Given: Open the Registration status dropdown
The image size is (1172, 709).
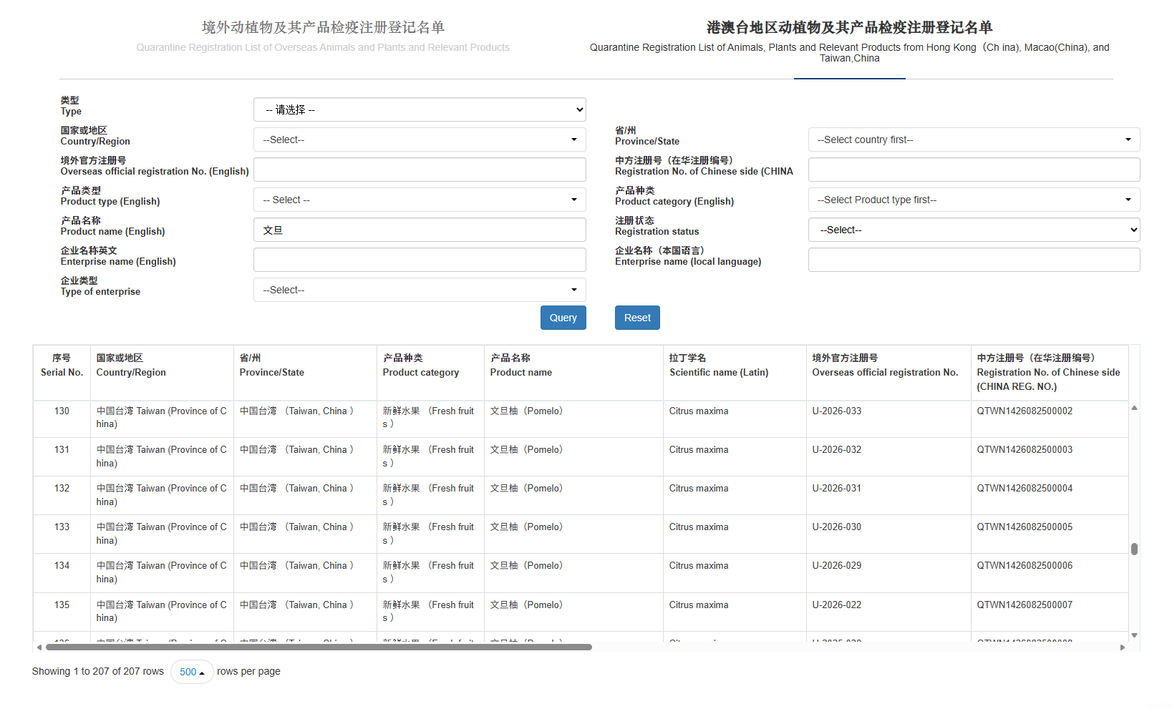Looking at the screenshot, I should (974, 230).
